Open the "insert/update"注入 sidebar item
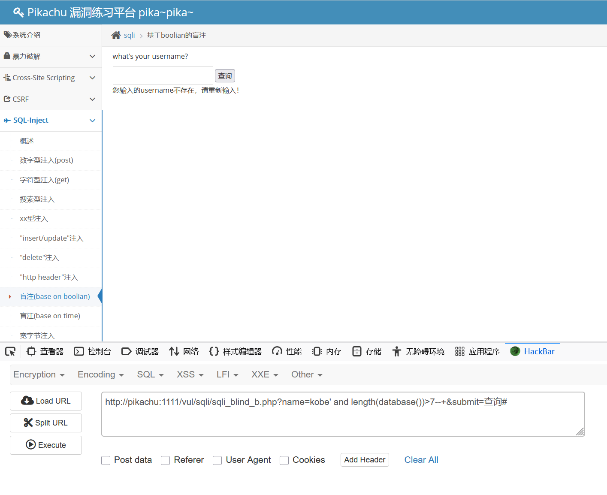This screenshot has height=495, width=607. [51, 238]
